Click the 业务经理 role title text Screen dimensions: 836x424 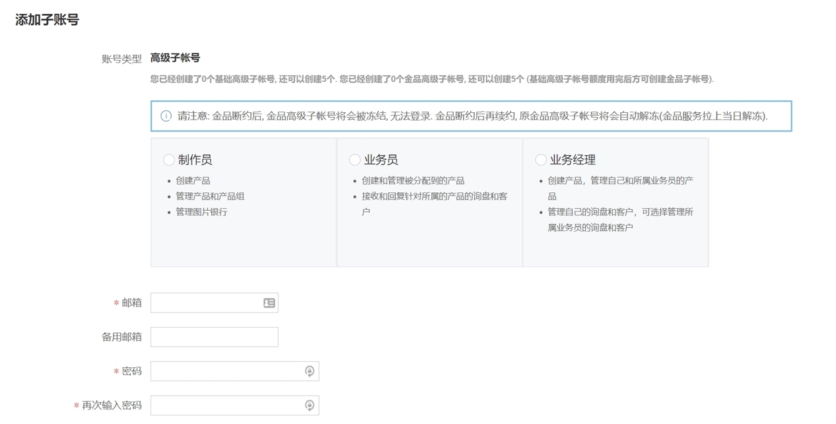coord(573,160)
